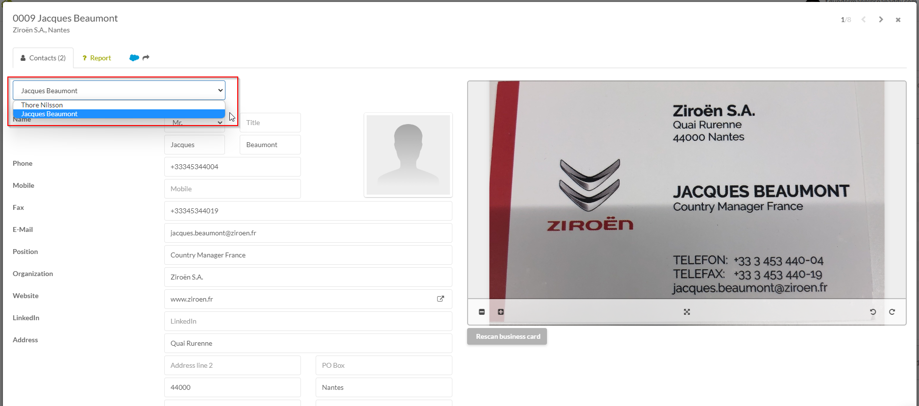Go to the next record arrow

[881, 20]
